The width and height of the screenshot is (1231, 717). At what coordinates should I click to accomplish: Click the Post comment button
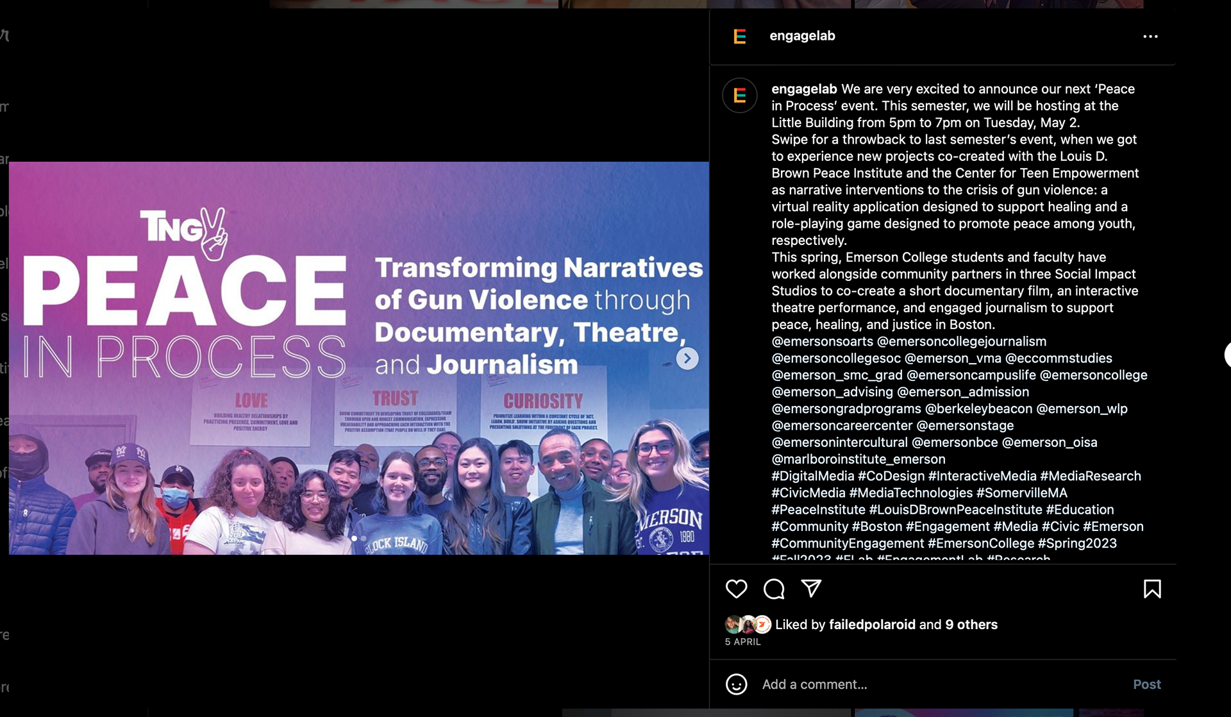coord(1146,684)
